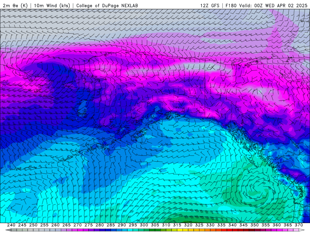Pick the 345 legend label
The width and height of the screenshot is (310, 232).
click(244, 225)
